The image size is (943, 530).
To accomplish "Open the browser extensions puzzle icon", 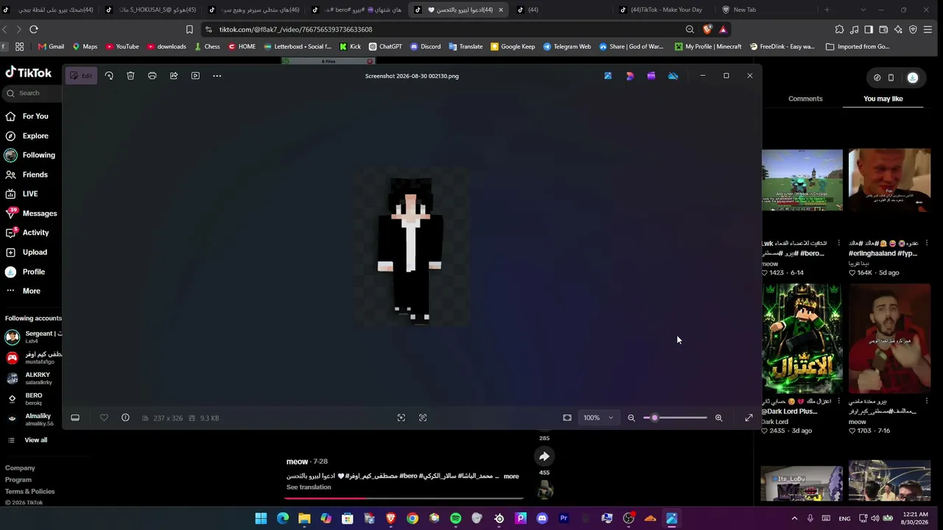I will click(x=839, y=29).
